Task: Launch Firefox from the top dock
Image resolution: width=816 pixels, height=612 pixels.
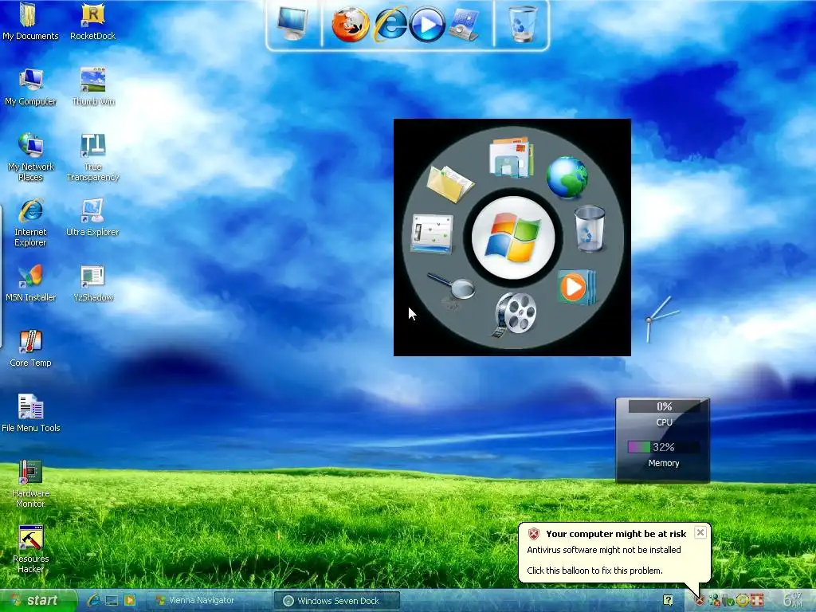Action: click(351, 25)
